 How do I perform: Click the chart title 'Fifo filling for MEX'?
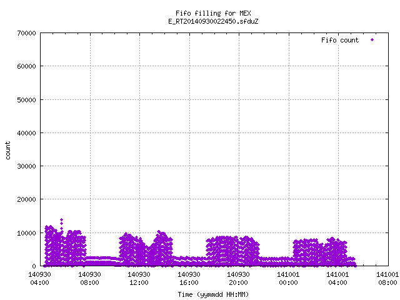[213, 13]
